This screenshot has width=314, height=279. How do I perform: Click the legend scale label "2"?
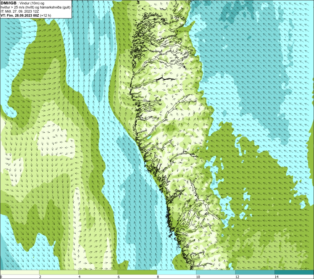click(40, 277)
